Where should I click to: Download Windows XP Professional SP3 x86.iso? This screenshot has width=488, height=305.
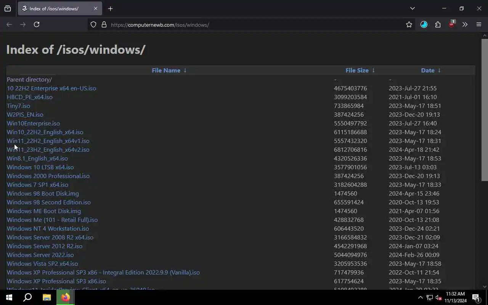pos(56,281)
